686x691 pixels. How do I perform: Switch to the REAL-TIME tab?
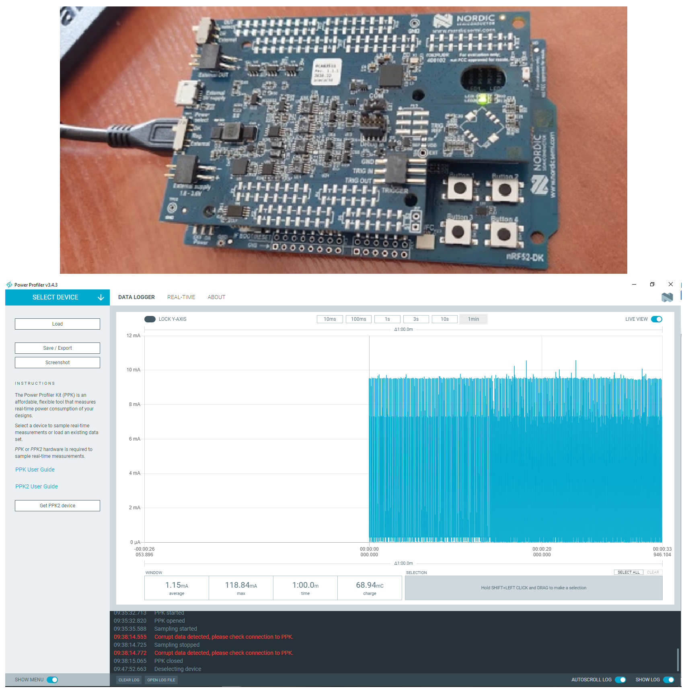pos(181,297)
